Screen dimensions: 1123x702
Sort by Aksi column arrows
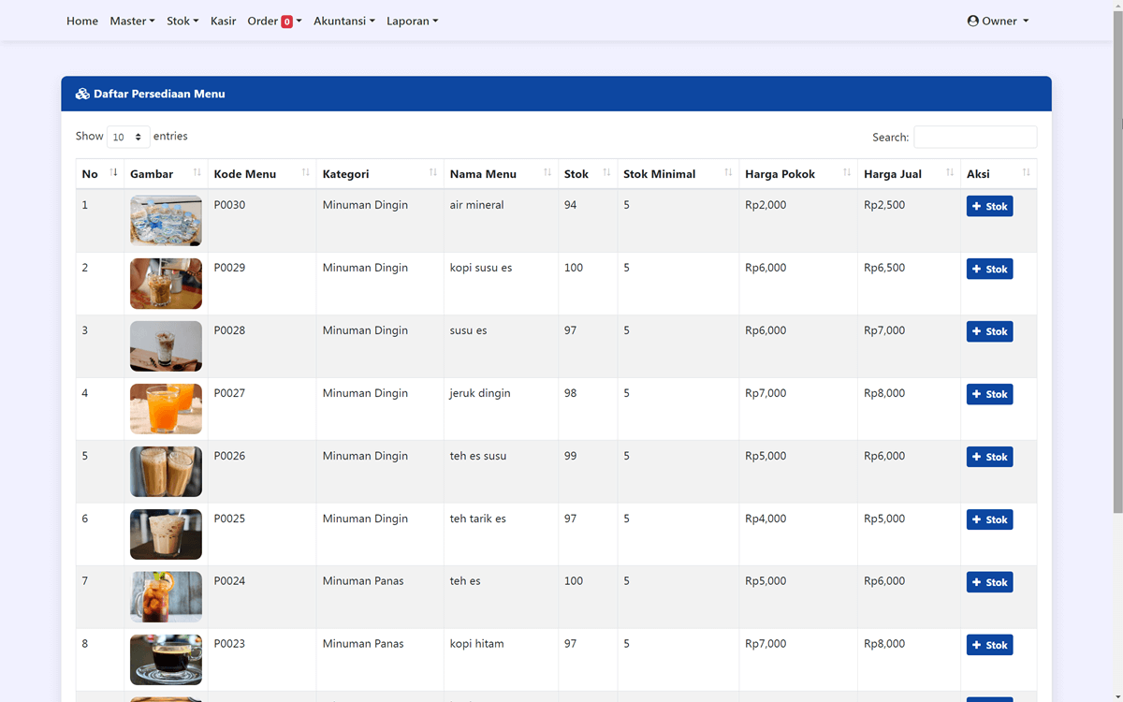pyautogui.click(x=1027, y=172)
